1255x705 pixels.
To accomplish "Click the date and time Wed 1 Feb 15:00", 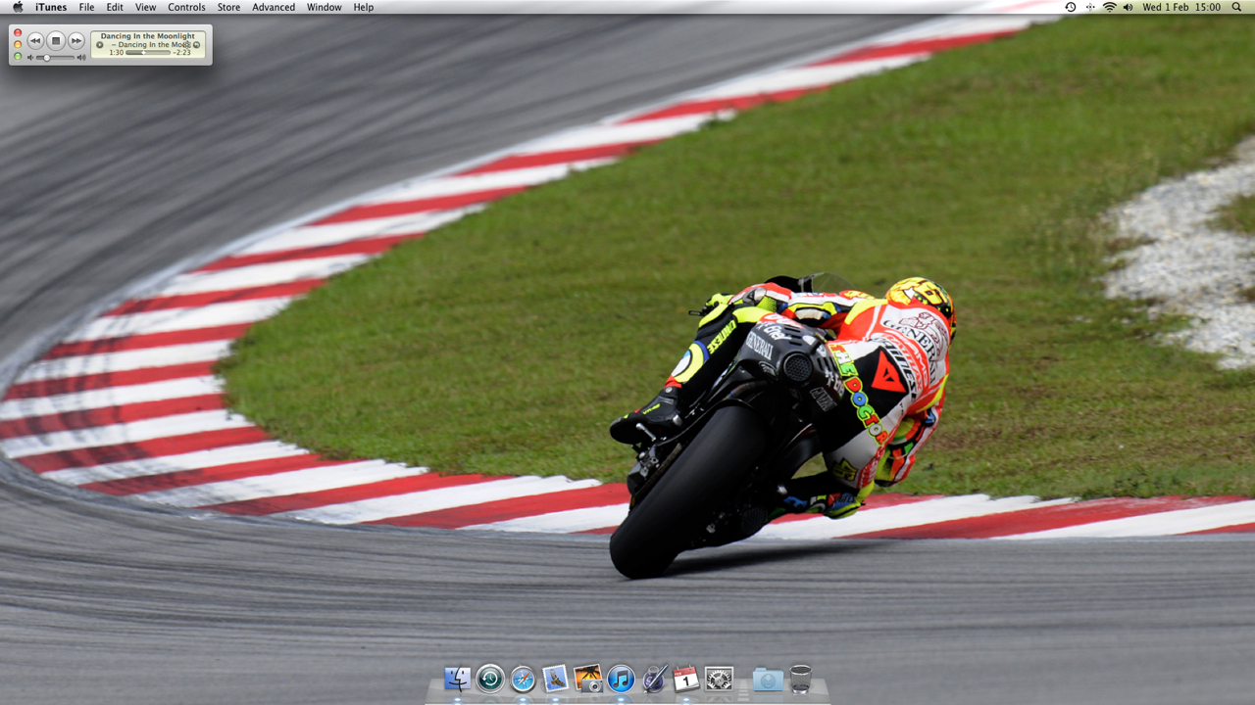I will [x=1181, y=7].
